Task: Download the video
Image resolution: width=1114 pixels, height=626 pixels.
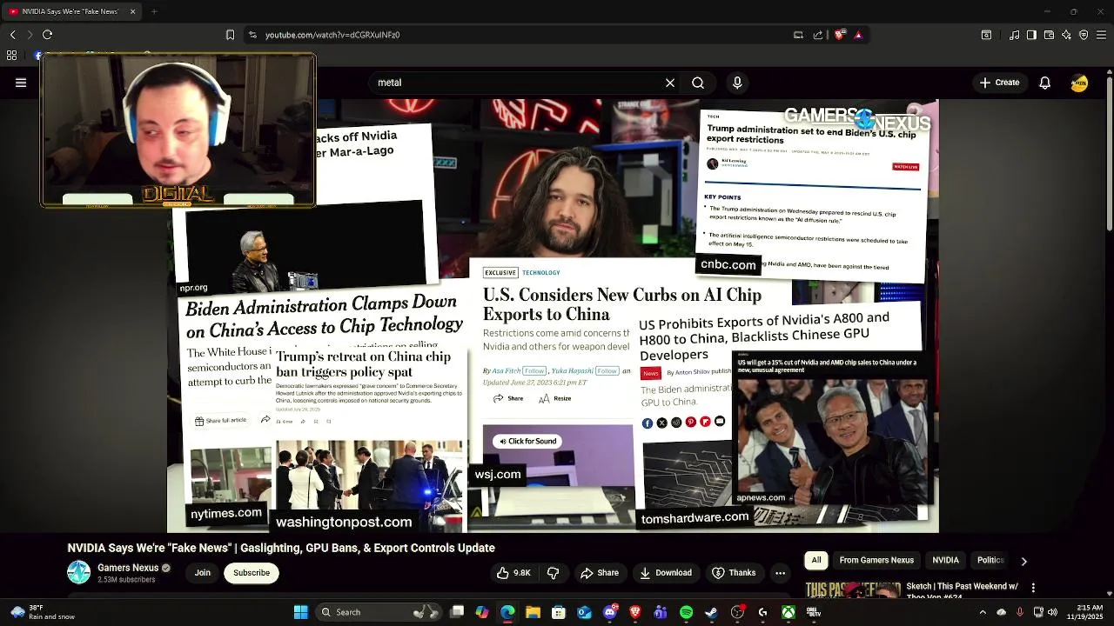Action: (x=666, y=573)
